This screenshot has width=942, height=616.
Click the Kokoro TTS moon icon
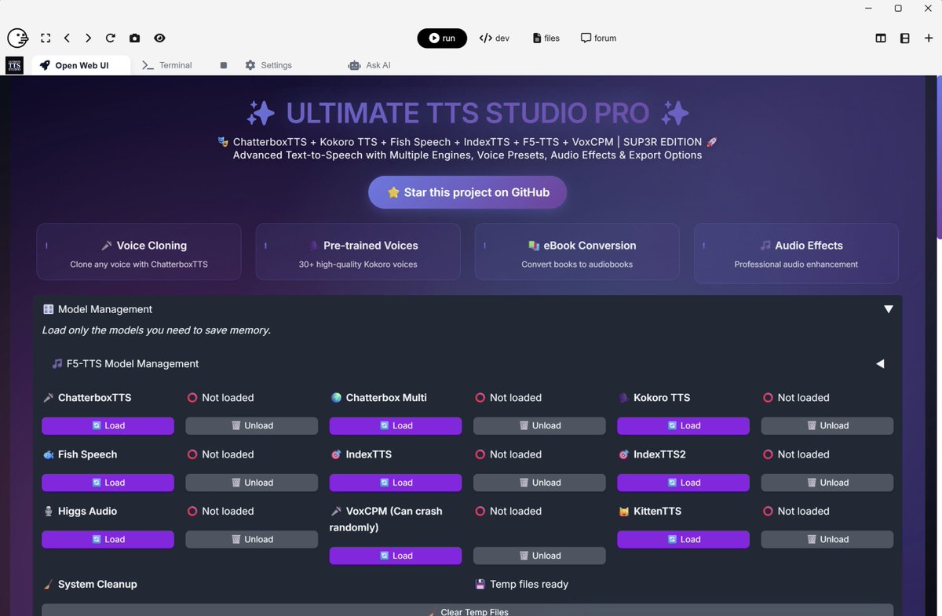click(x=624, y=398)
